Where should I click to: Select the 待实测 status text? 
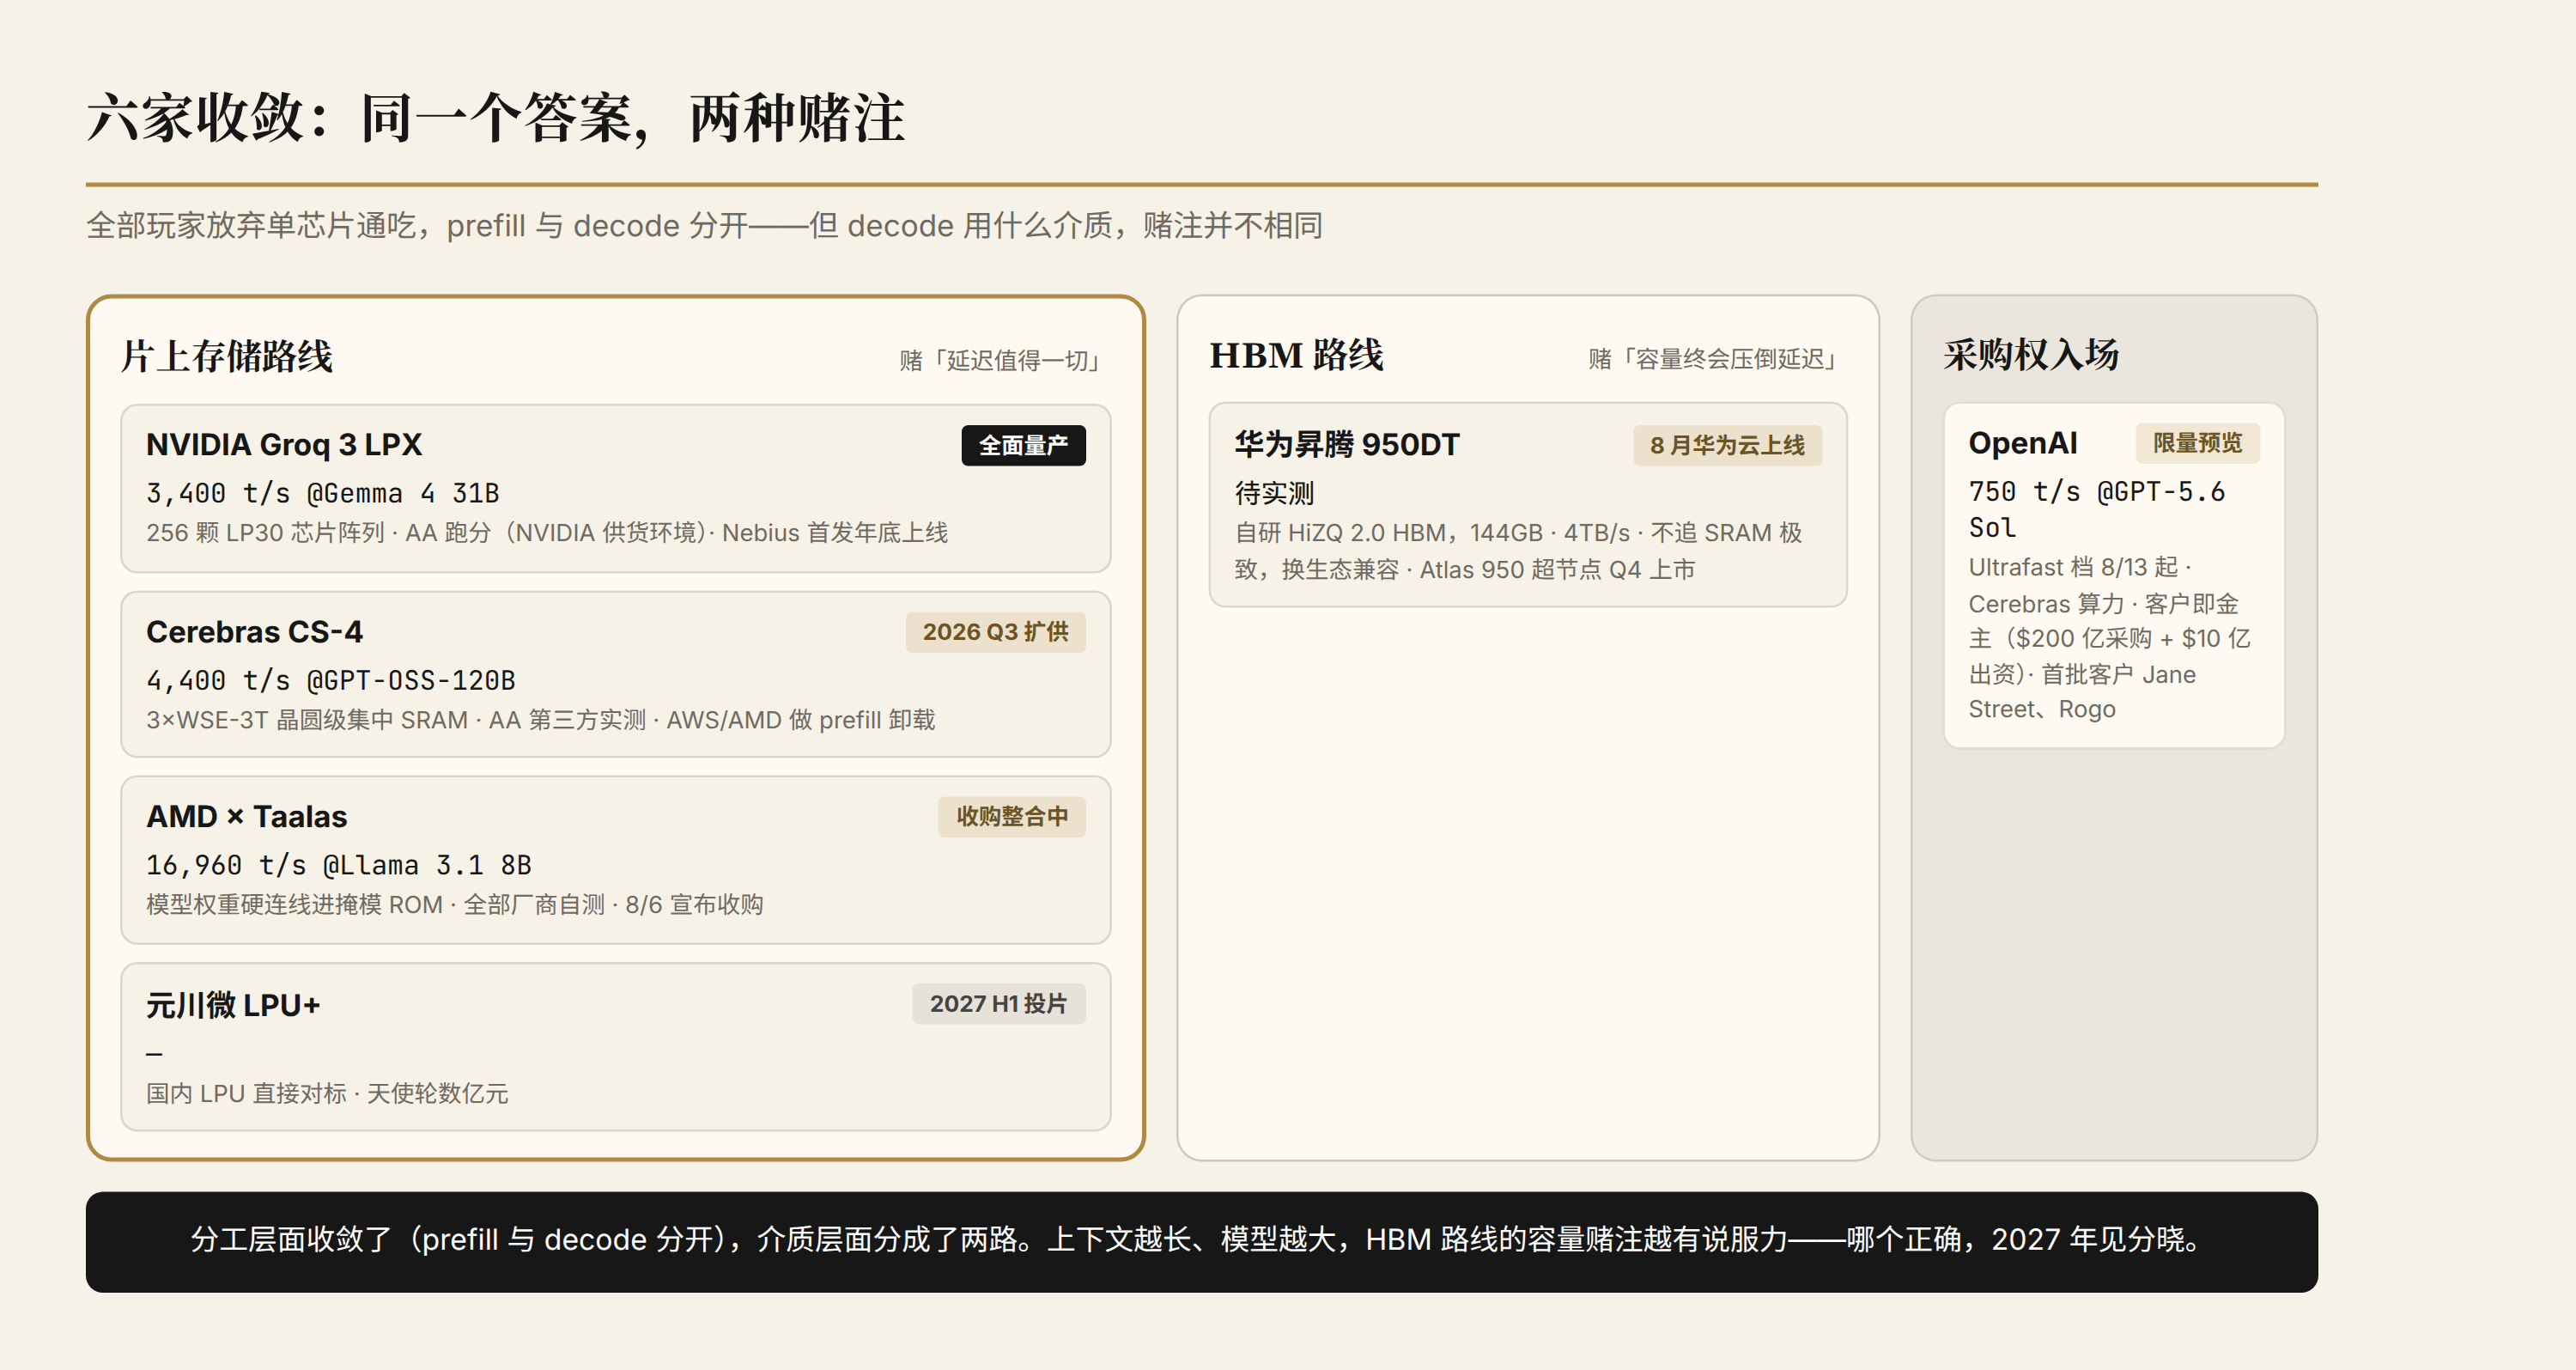[1274, 493]
